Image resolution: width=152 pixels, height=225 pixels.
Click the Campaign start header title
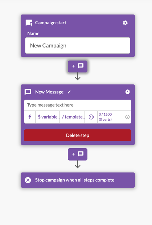(50, 23)
